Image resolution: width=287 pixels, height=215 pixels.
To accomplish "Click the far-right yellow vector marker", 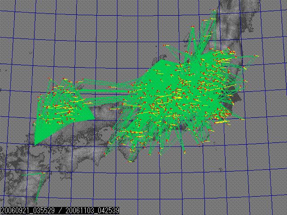I will coord(256,56).
